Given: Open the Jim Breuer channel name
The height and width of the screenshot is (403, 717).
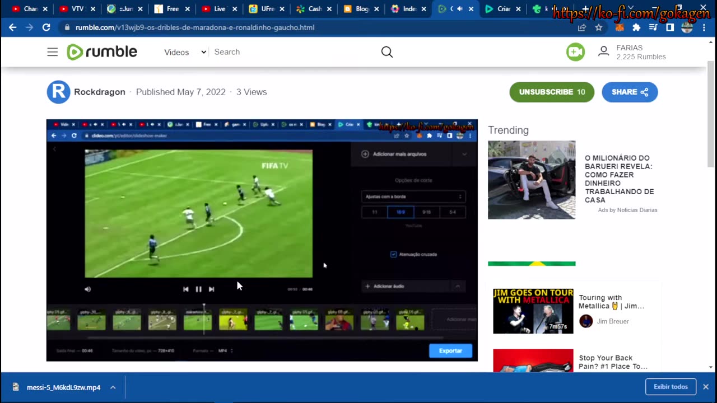Looking at the screenshot, I should pos(613,321).
